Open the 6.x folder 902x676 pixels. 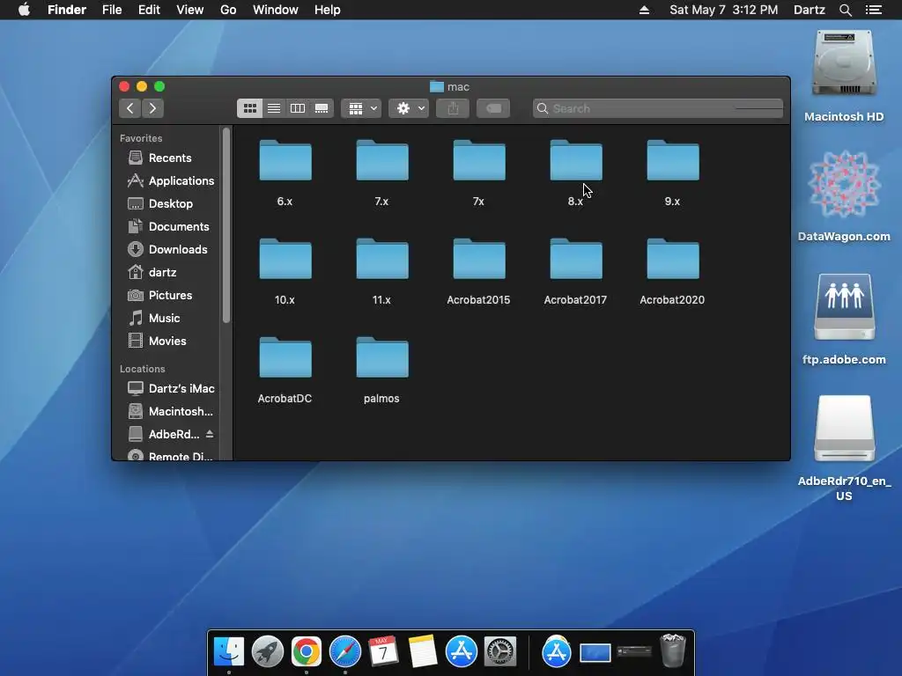285,161
